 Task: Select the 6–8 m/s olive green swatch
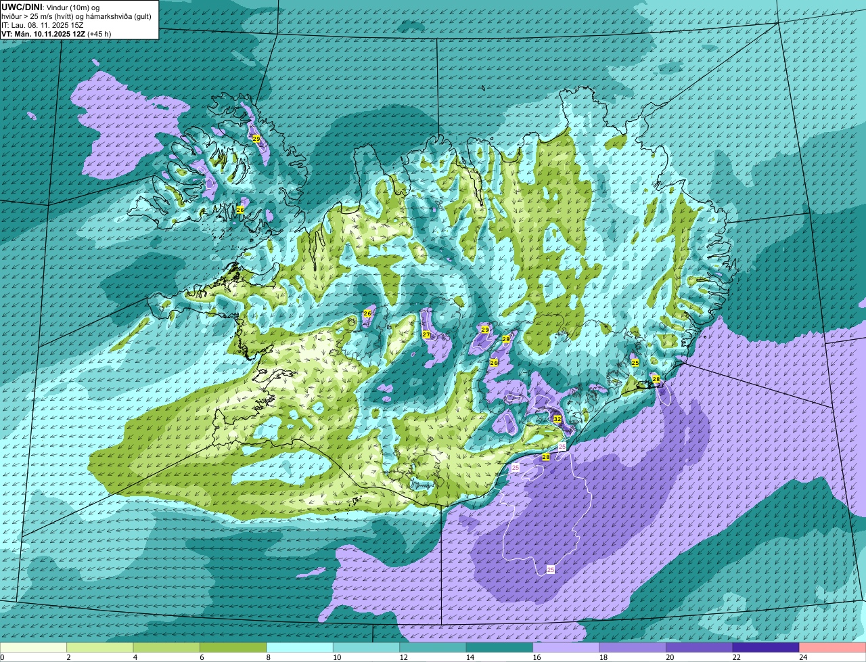tap(233, 647)
